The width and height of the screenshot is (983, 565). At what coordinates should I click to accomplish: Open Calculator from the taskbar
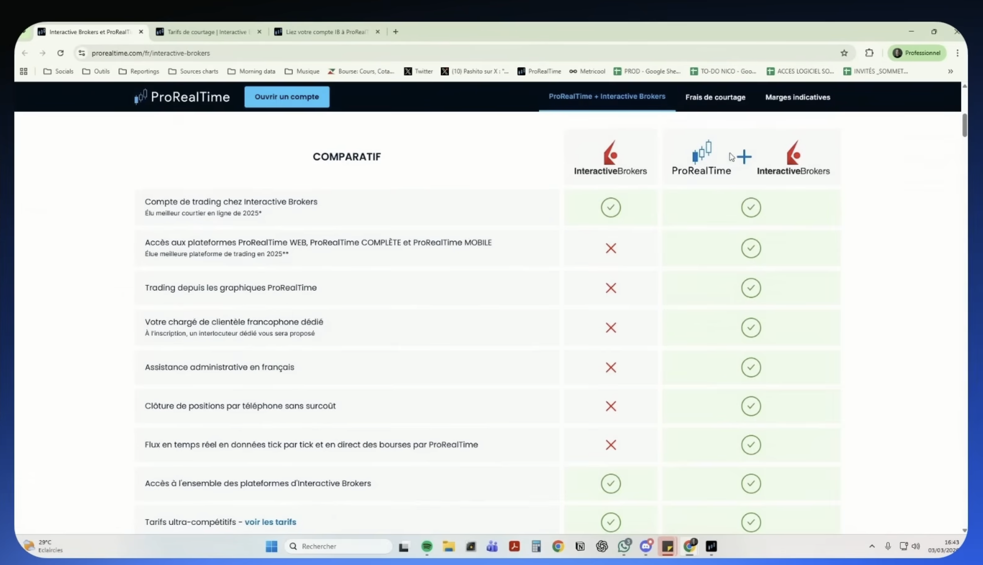coord(536,546)
